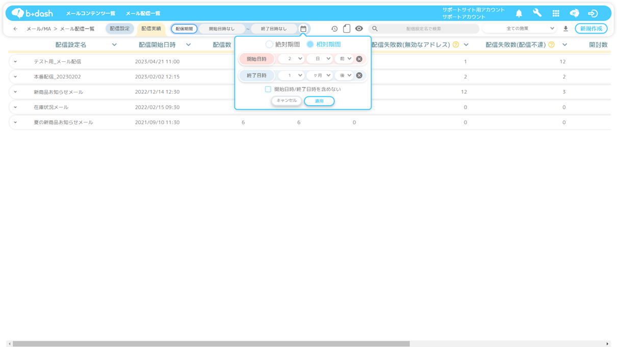Click the calendar icon for delivery period

(303, 29)
